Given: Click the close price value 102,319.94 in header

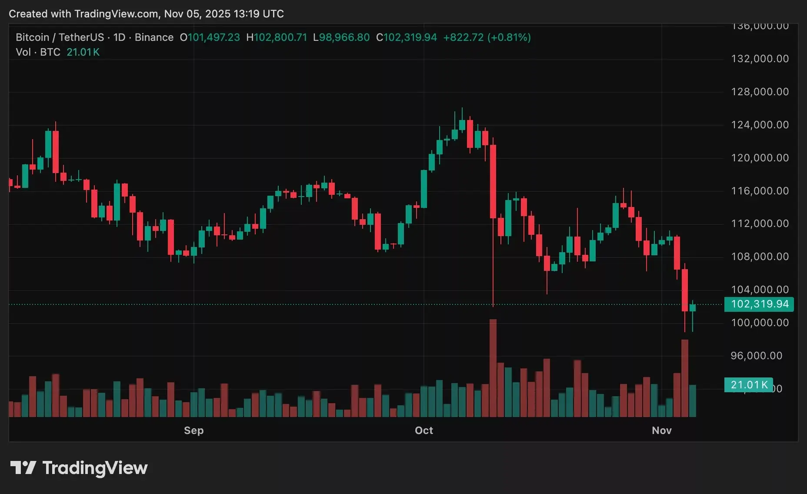Looking at the screenshot, I should coord(410,37).
